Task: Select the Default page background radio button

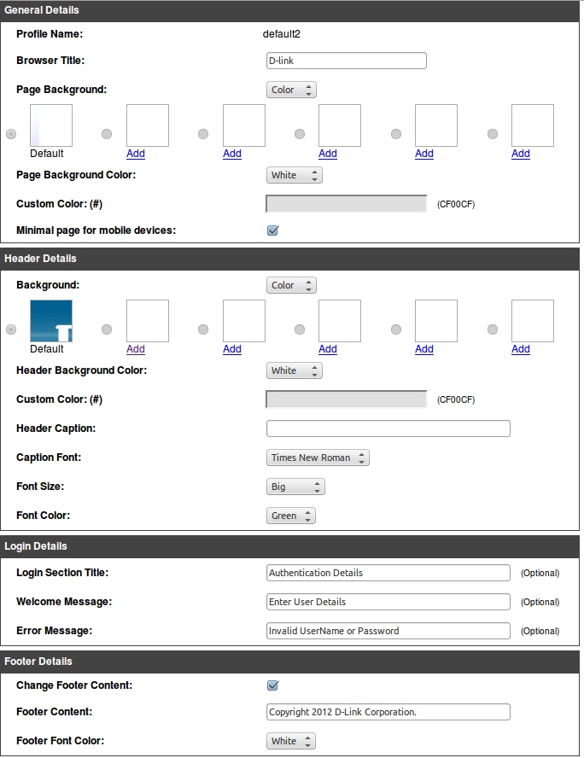Action: 11,134
